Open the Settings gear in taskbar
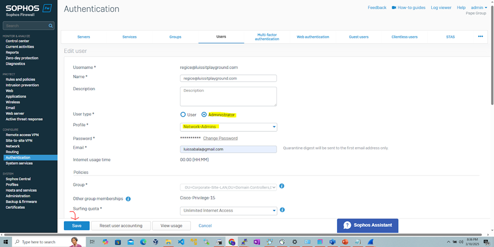 (294, 242)
